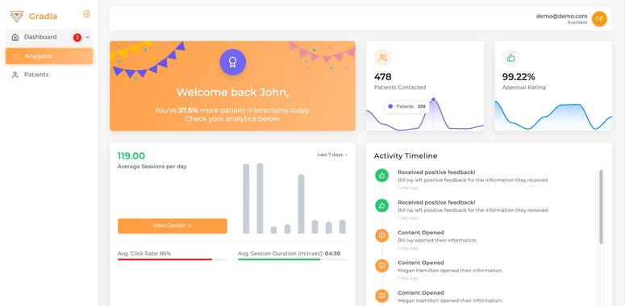Click the Patients Contacted users icon
This screenshot has width=625, height=306.
click(x=382, y=58)
